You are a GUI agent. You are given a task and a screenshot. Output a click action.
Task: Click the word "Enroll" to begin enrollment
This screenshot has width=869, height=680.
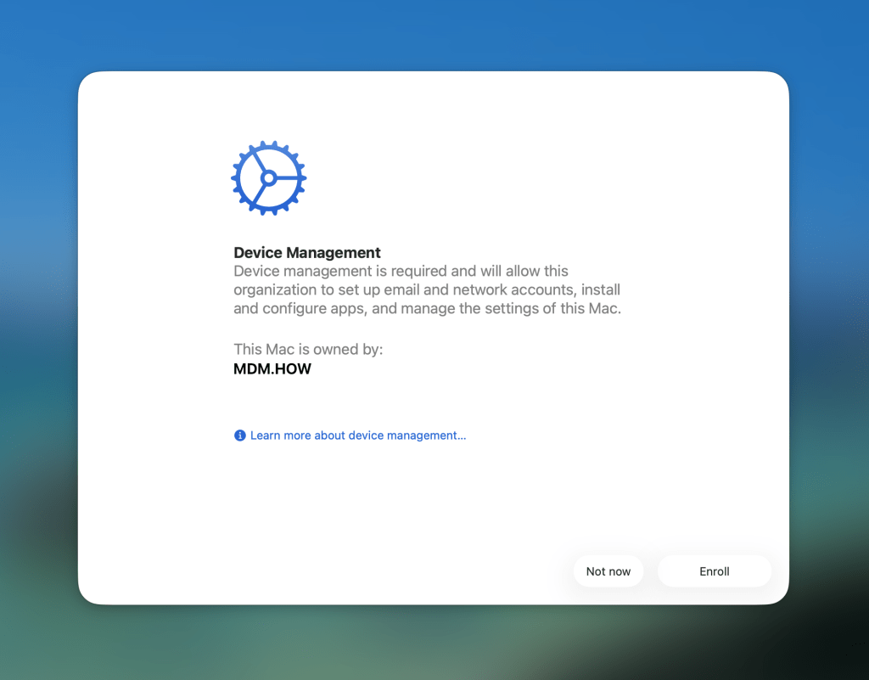(x=715, y=571)
